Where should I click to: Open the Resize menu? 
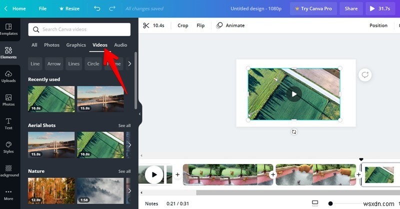pyautogui.click(x=69, y=8)
